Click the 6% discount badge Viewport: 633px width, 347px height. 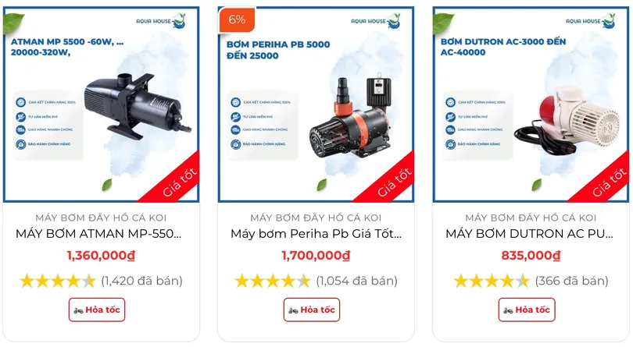point(237,19)
